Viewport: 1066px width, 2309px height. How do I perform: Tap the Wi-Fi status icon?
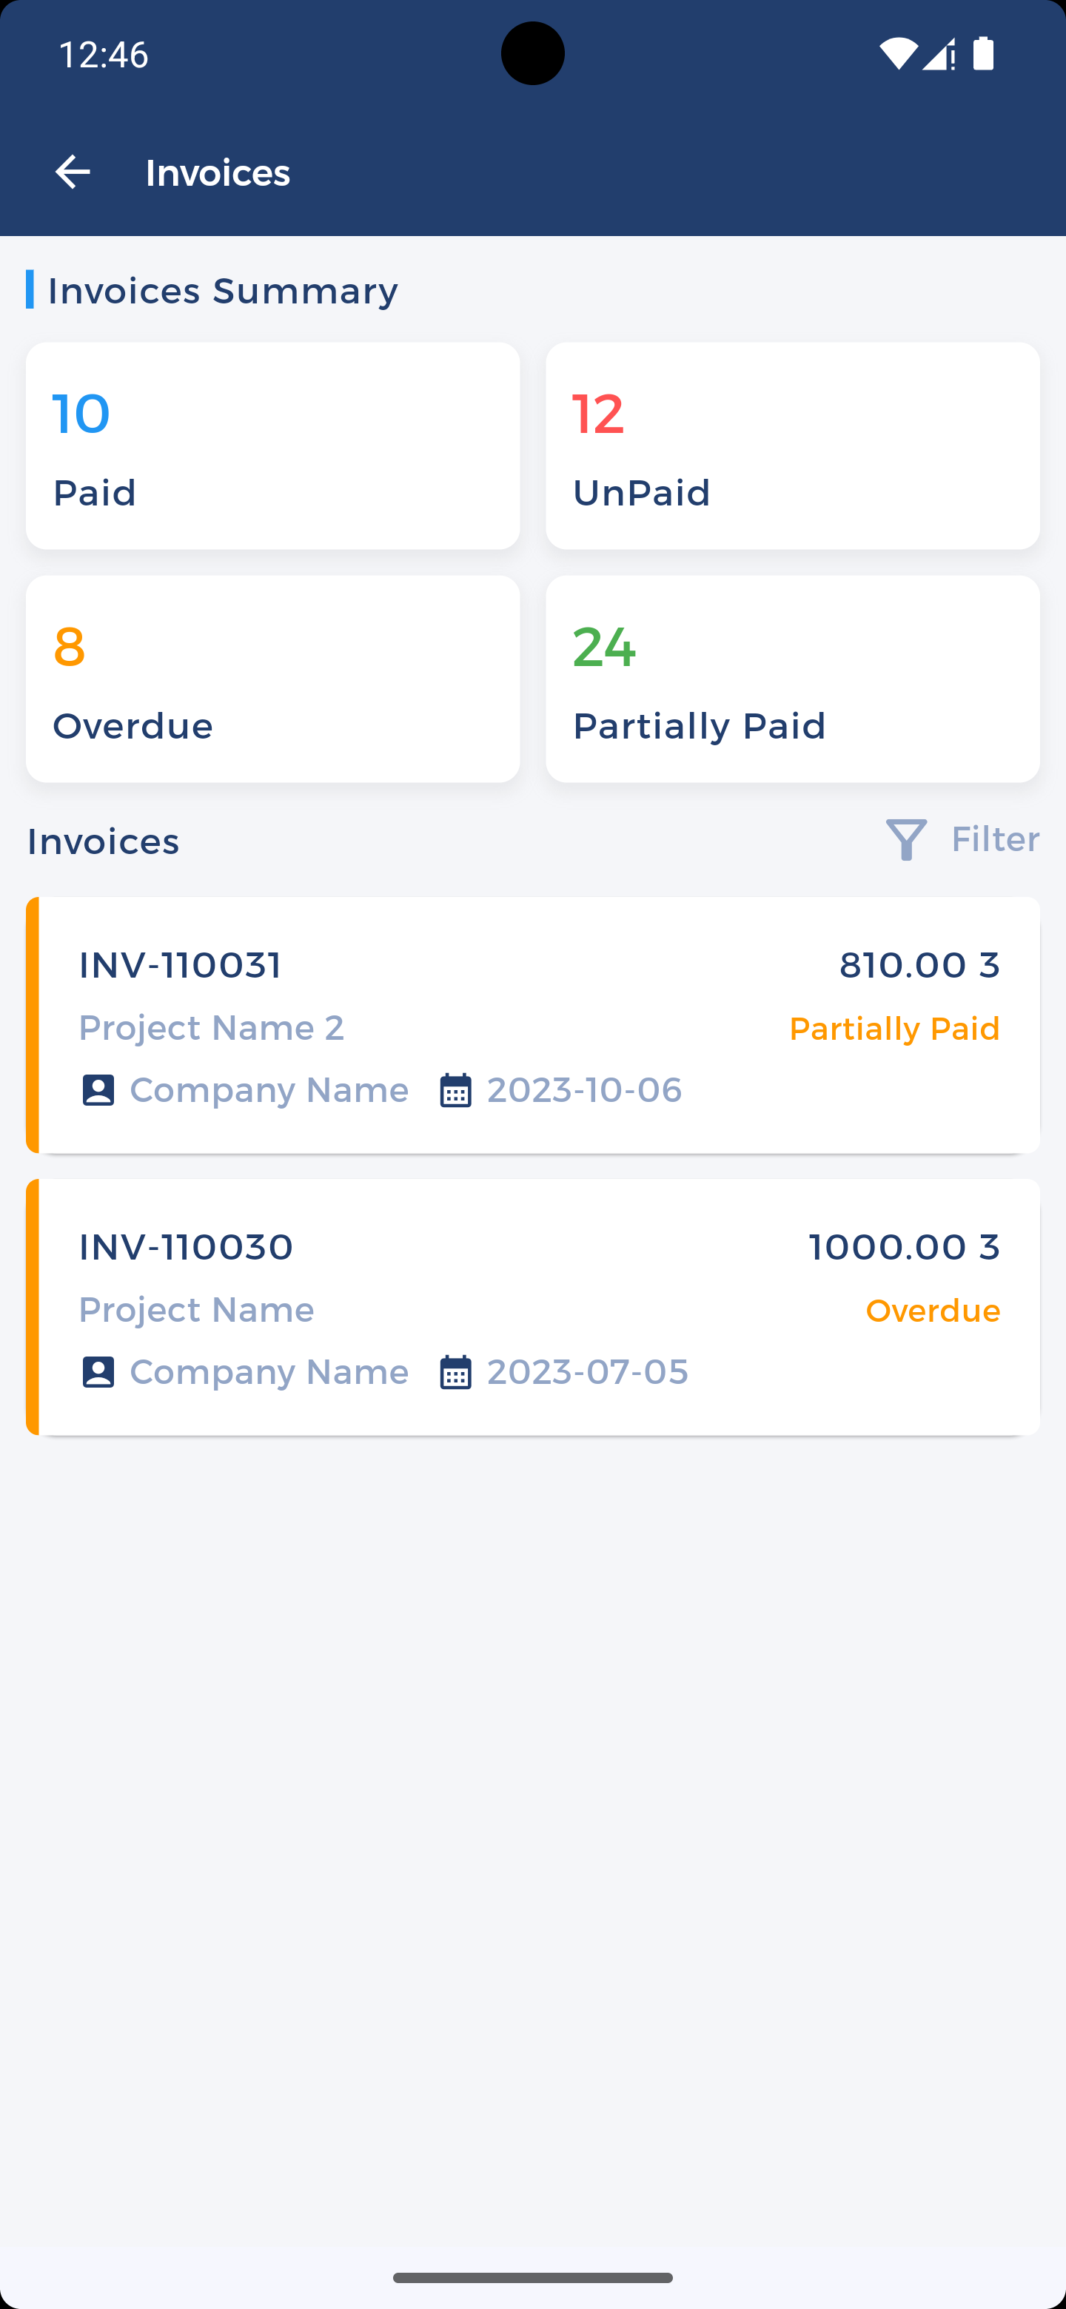tap(896, 55)
